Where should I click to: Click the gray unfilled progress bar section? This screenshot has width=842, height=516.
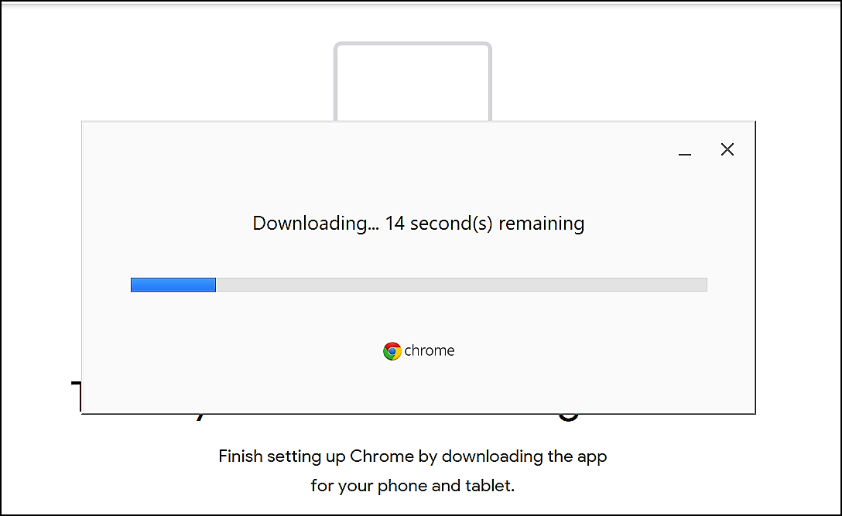coord(461,285)
